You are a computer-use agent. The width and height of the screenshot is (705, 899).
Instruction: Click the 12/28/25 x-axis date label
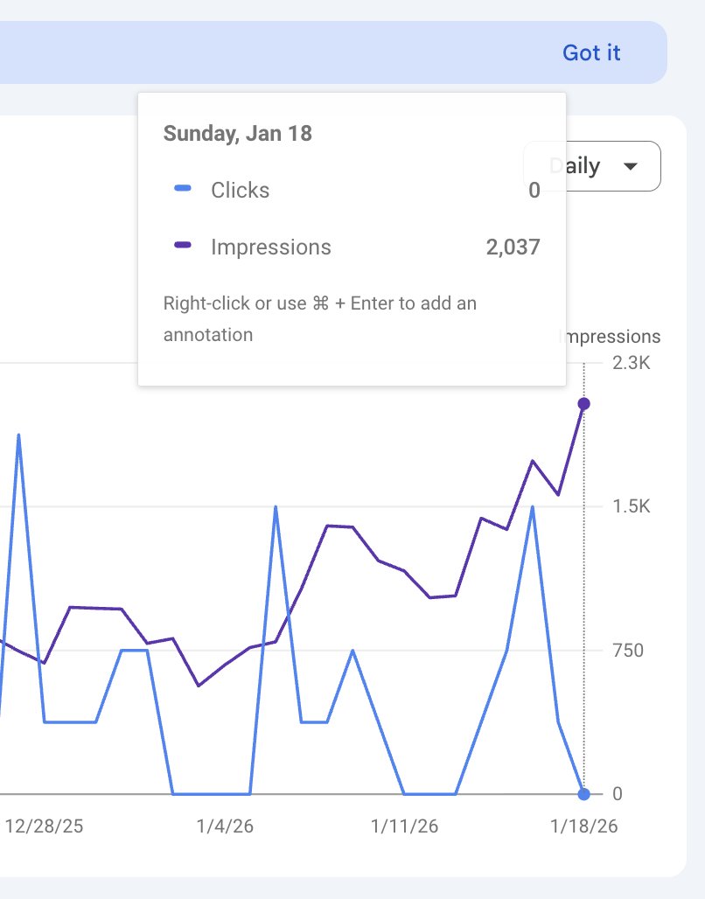[x=44, y=826]
